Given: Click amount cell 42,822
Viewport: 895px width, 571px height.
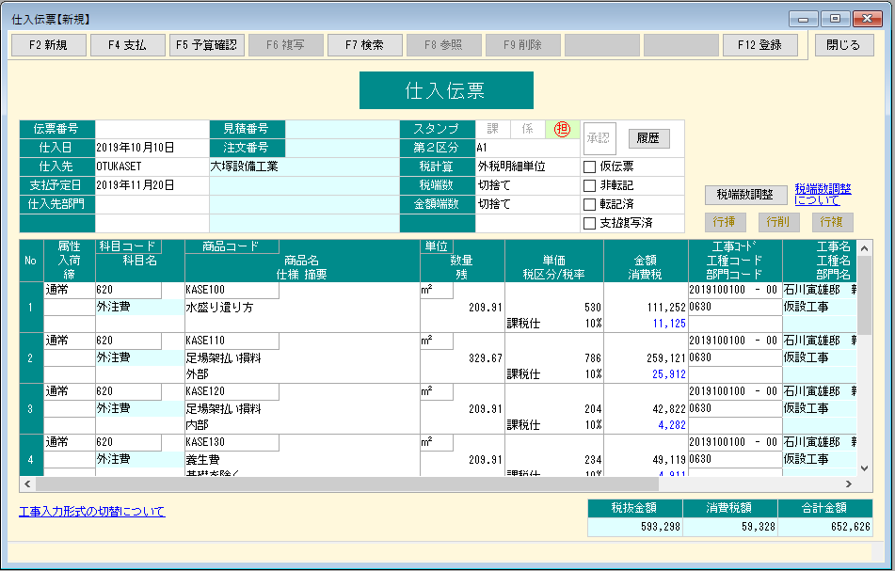Looking at the screenshot, I should (x=646, y=409).
